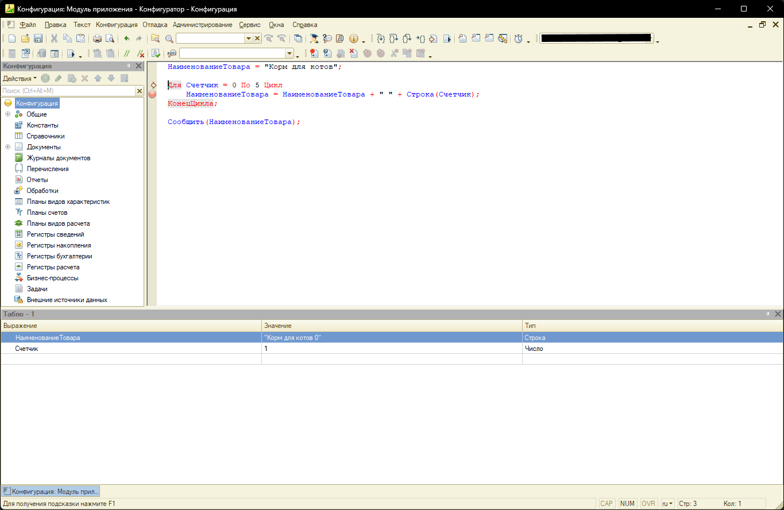Expand the Общие tree node

point(8,114)
